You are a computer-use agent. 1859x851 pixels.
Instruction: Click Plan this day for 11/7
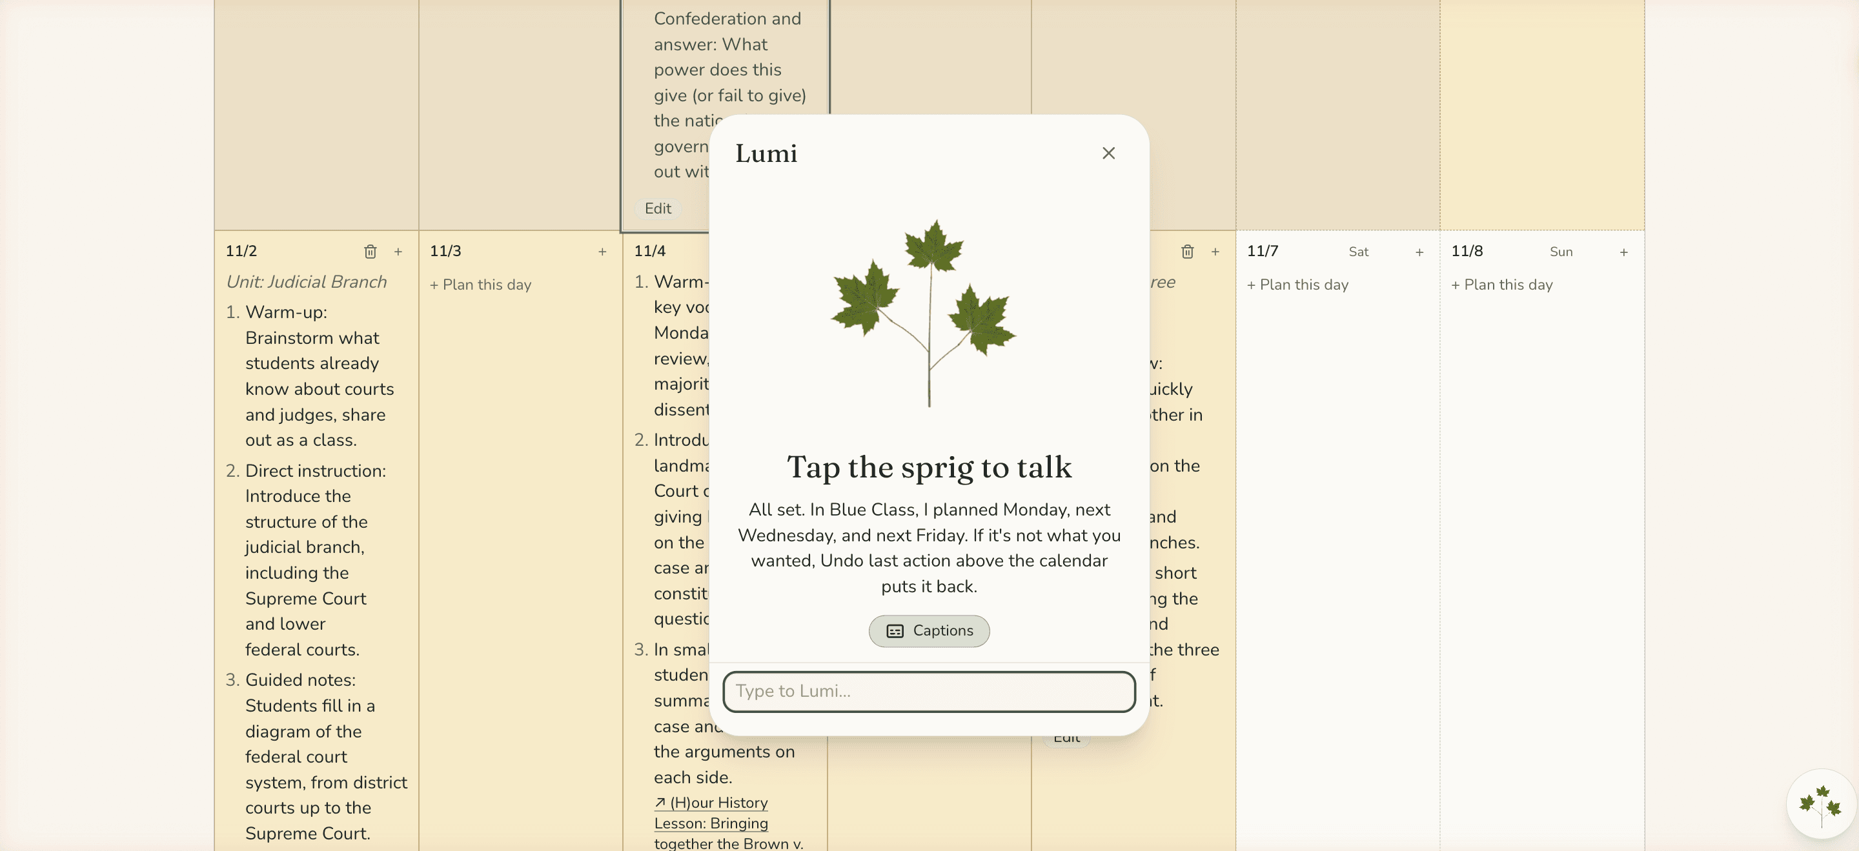[1297, 285]
